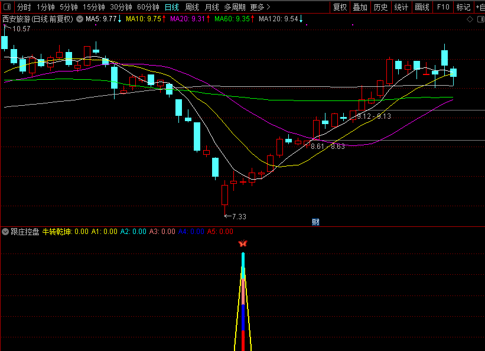Select the 30分钟 period tab
This screenshot has width=485, height=351.
(x=121, y=7)
